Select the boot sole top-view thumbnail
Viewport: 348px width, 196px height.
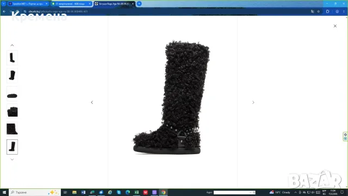click(x=12, y=94)
